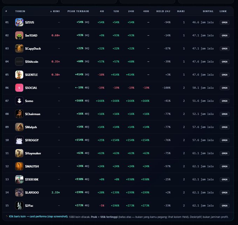Click the $Chairman token name

point(33,114)
